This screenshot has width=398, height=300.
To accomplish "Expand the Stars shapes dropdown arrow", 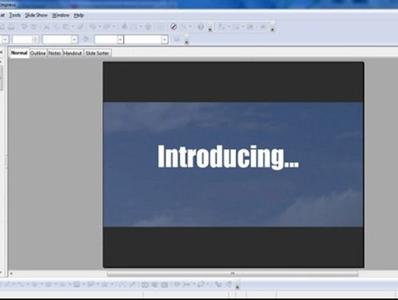I will [x=112, y=284].
